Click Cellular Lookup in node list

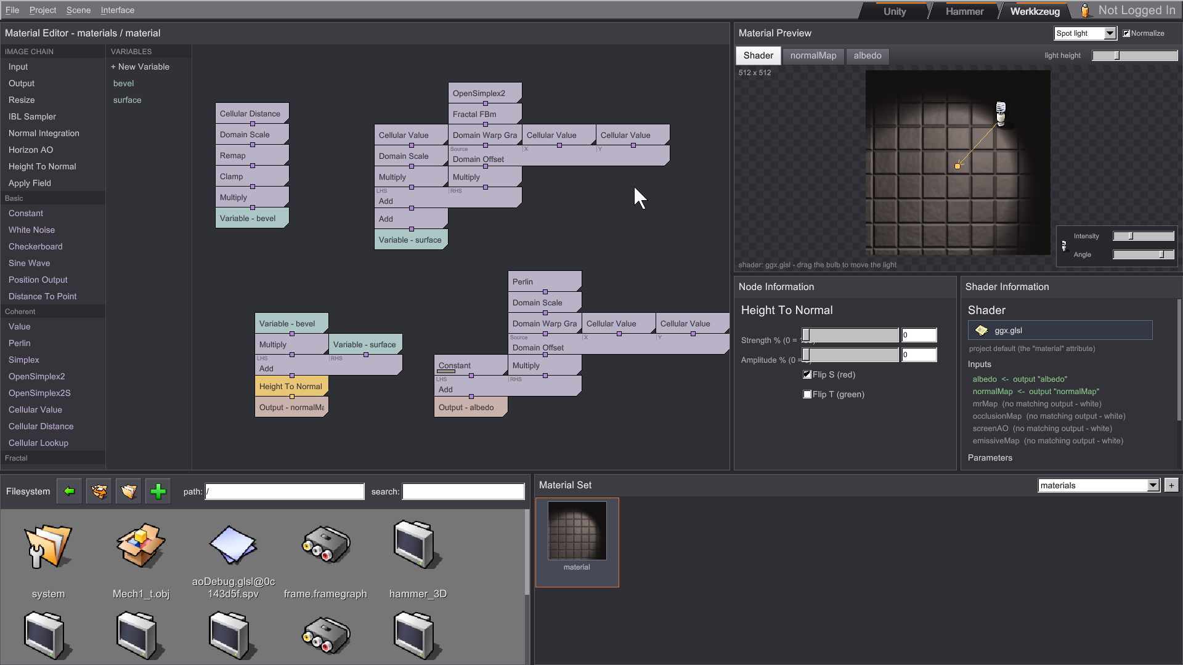click(x=38, y=443)
